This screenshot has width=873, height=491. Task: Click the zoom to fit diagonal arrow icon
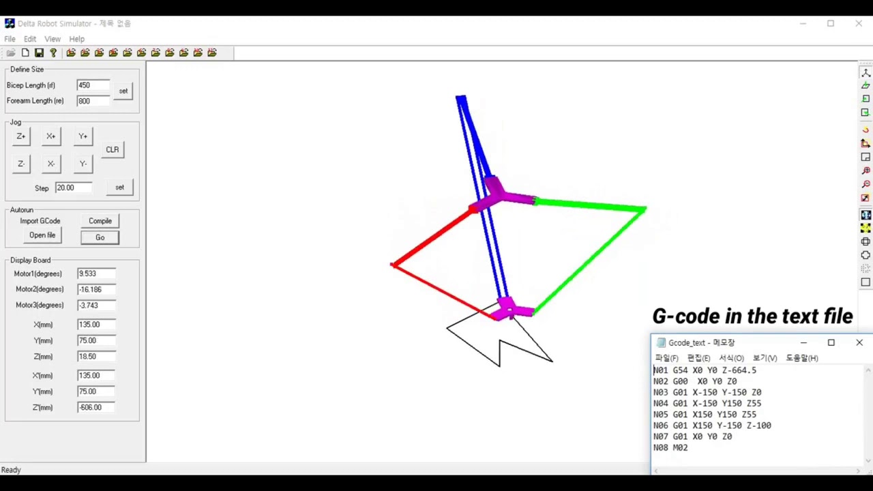[x=865, y=198]
